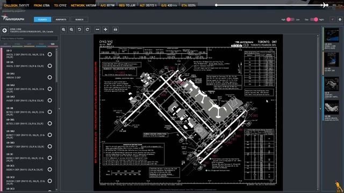Open chart 10-3B1 BETES 2 DEP
This screenshot has height=193, width=344.
tap(25, 122)
